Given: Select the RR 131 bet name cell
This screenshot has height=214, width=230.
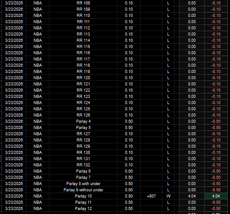Looking at the screenshot, I should (x=83, y=159).
